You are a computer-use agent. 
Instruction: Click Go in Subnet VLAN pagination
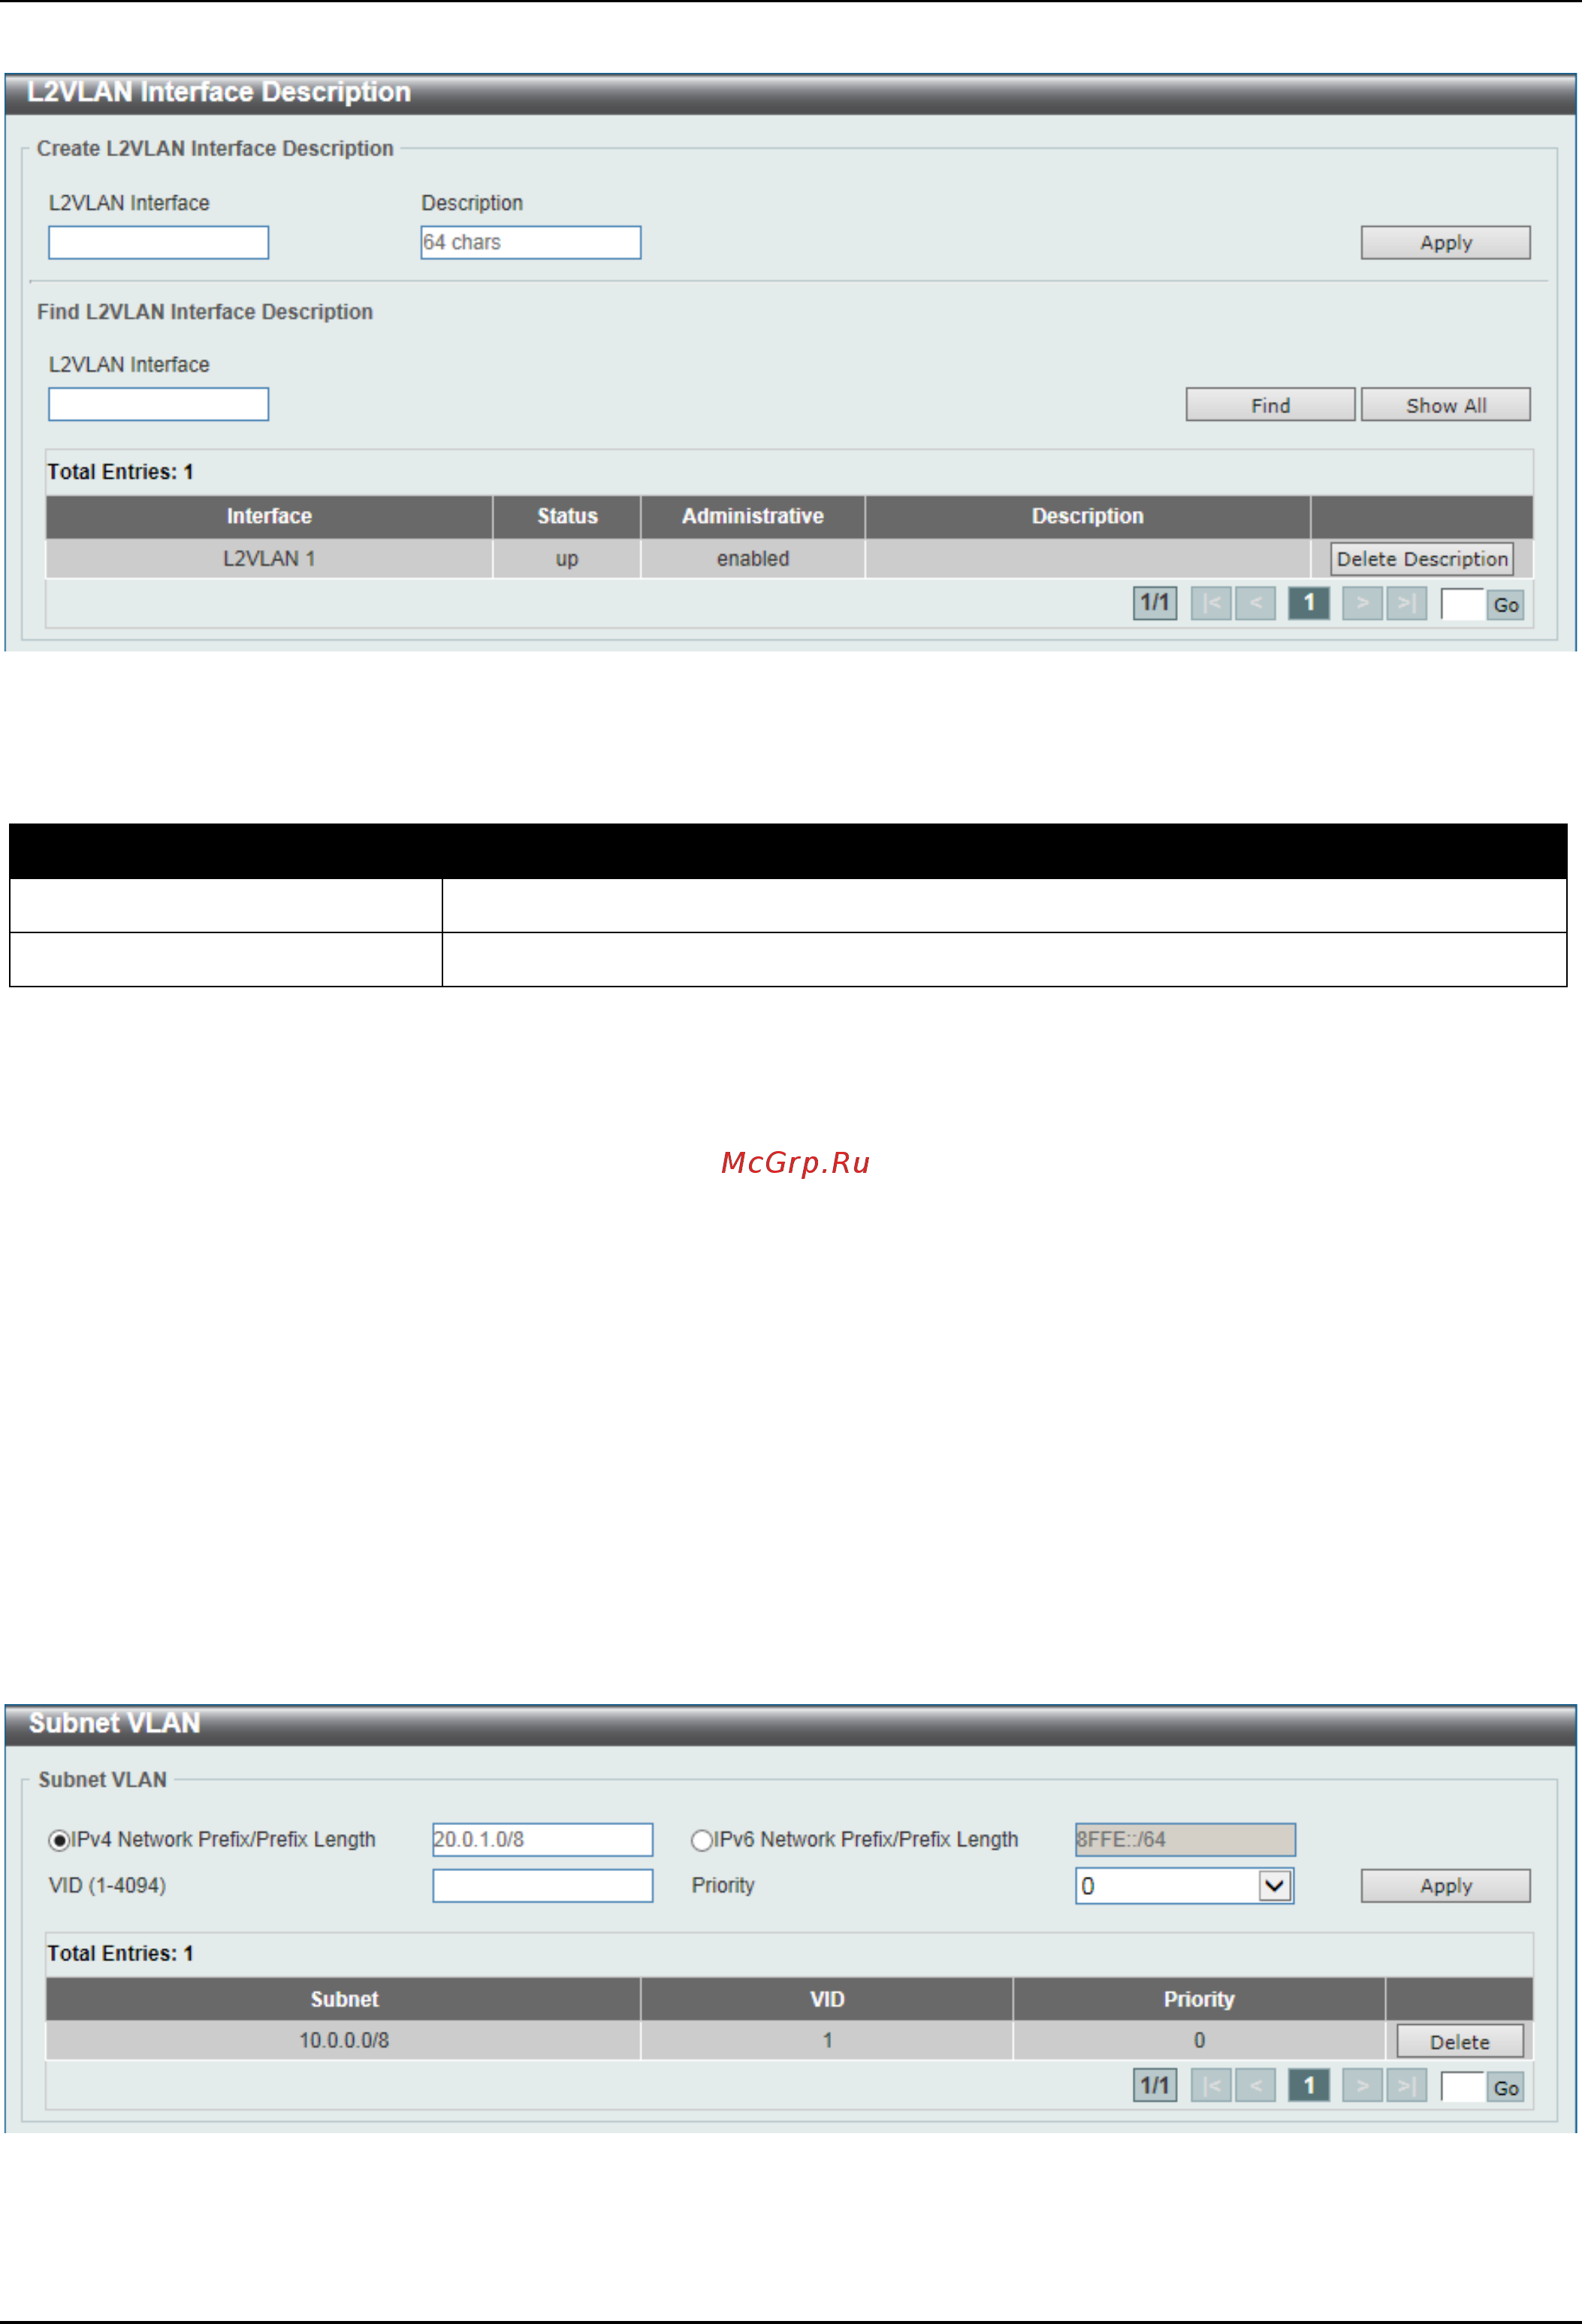[1505, 2087]
